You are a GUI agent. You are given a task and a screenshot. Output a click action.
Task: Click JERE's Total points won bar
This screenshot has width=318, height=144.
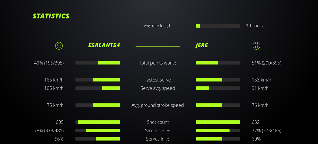coord(218,63)
